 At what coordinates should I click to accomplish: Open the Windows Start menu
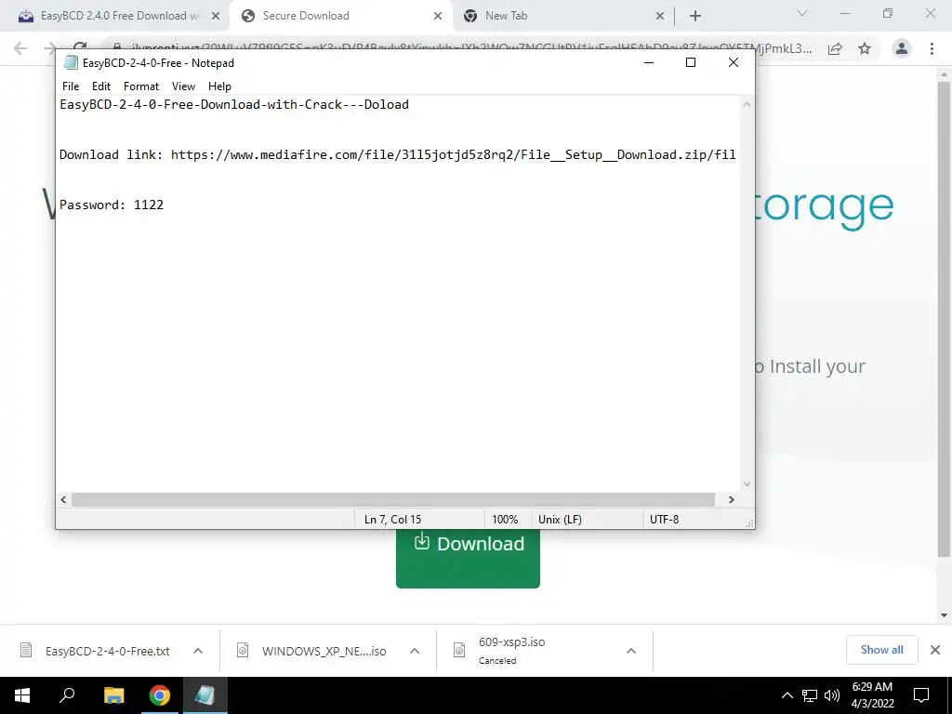point(22,695)
